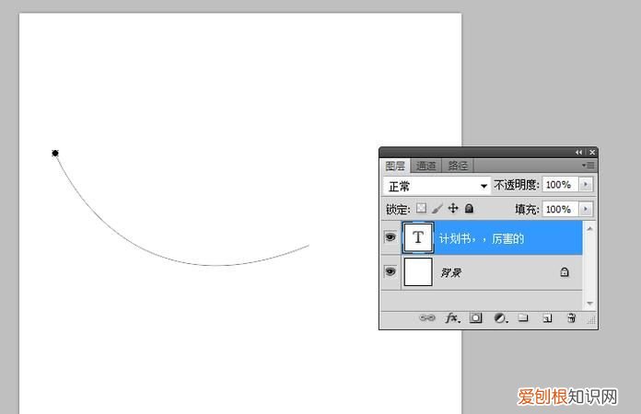Image resolution: width=641 pixels, height=414 pixels.
Task: Switch to the 通道 tab
Action: [x=425, y=166]
